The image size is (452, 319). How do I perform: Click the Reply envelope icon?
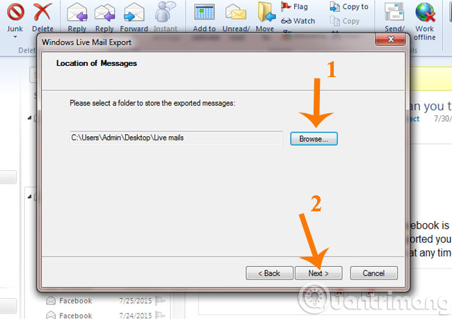pyautogui.click(x=77, y=13)
